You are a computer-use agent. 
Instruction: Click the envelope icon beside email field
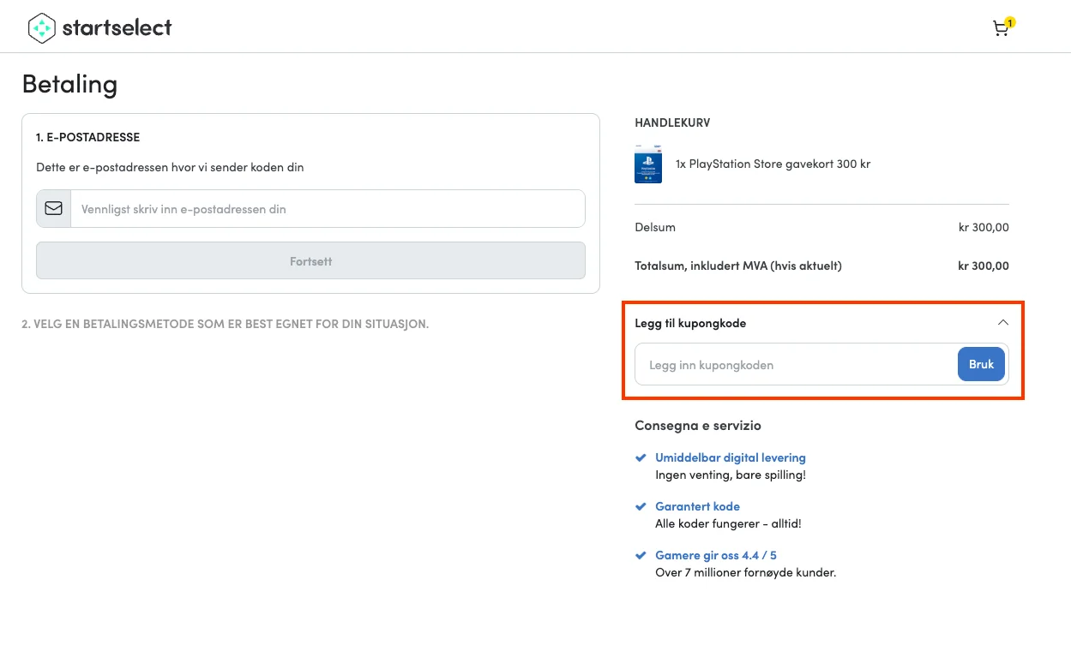point(54,208)
